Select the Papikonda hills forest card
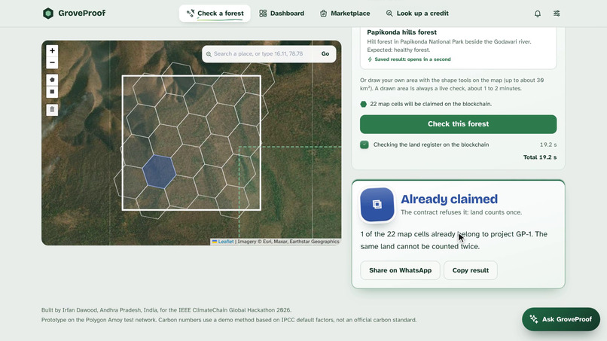Viewport: 607px width, 341px height. [459, 47]
